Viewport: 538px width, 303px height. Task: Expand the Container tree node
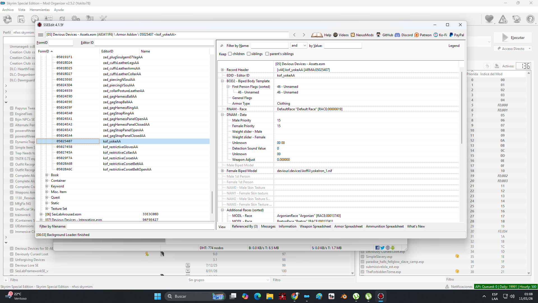[47, 181]
